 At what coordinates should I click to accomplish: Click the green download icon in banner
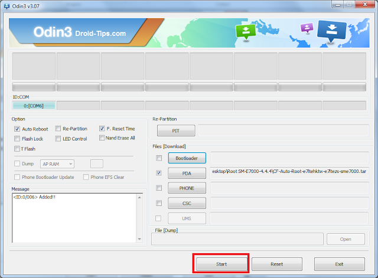(246, 31)
